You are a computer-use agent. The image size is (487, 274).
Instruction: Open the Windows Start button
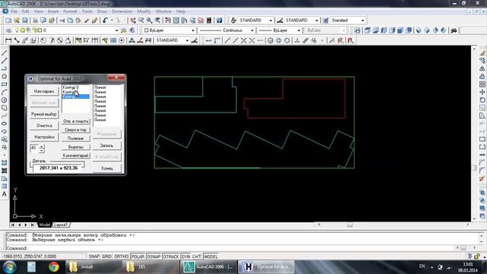click(x=9, y=267)
